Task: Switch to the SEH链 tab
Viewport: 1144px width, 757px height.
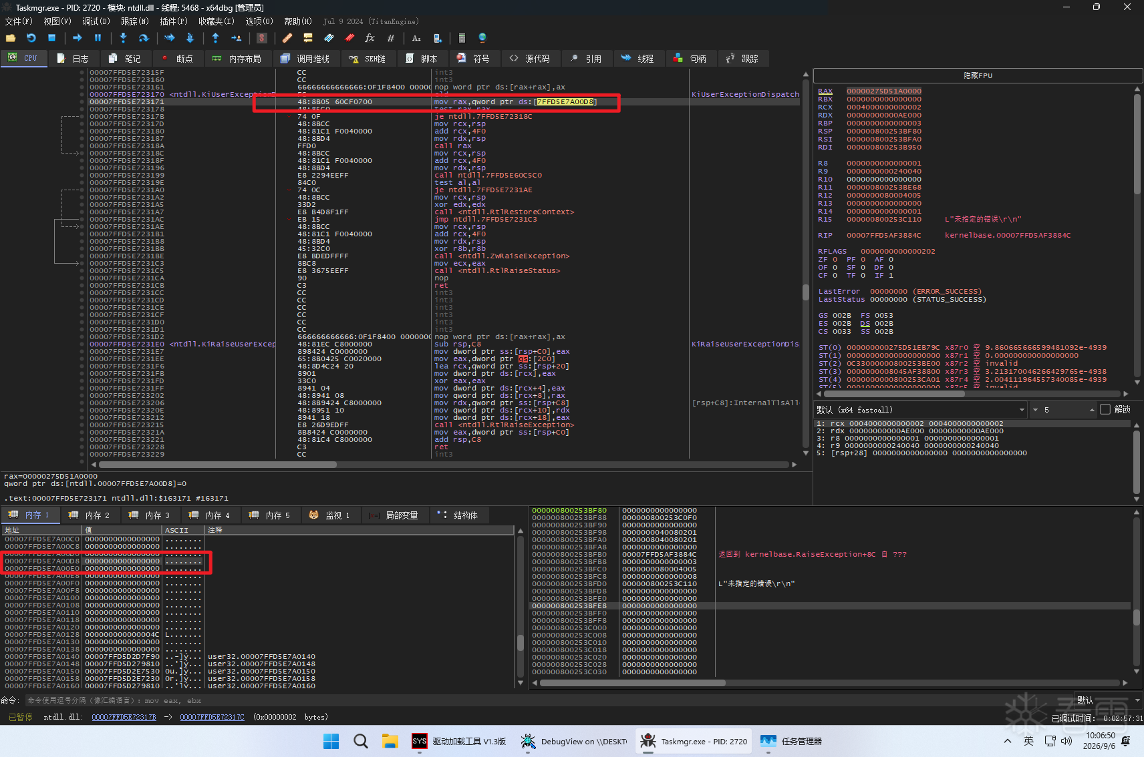Action: pyautogui.click(x=368, y=59)
